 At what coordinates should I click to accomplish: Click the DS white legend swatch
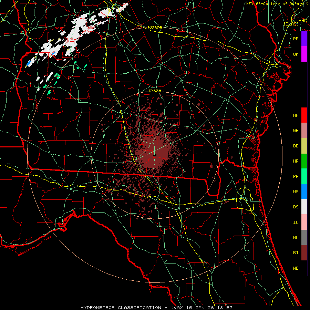[304, 207]
